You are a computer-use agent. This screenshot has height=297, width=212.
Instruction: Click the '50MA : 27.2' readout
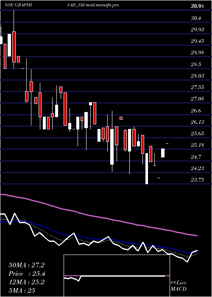tap(26, 265)
